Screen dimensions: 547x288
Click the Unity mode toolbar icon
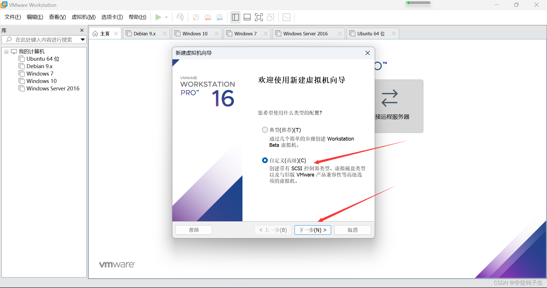[271, 17]
